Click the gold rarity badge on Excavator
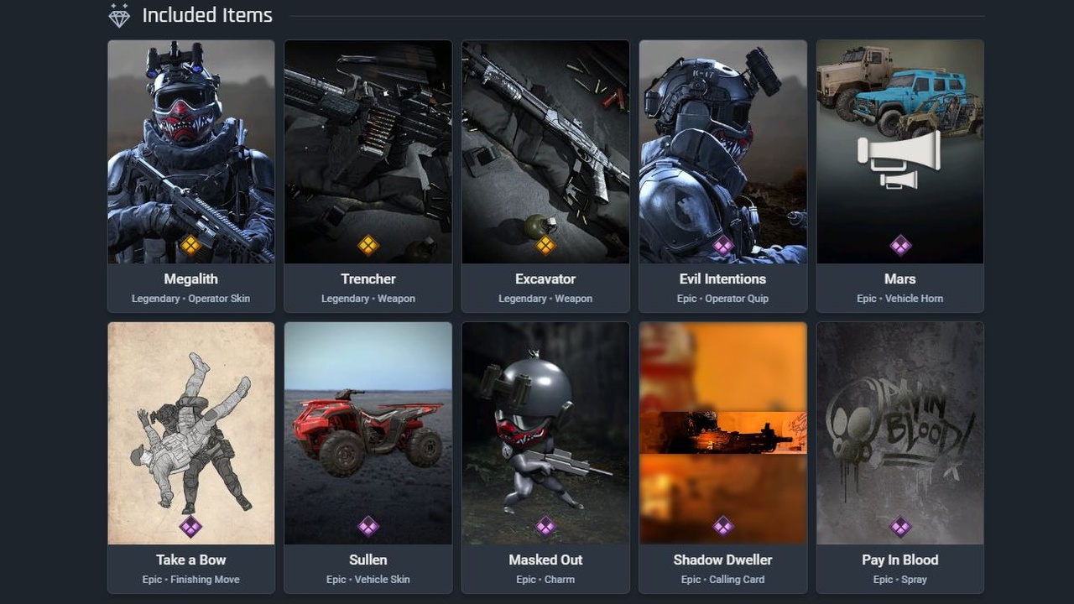The width and height of the screenshot is (1074, 604). [x=545, y=245]
